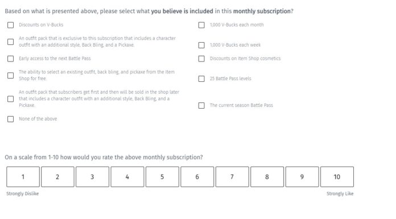Check the 25 Battle Pass levels box
Image resolution: width=396 pixels, height=219 pixels.
[x=201, y=79]
